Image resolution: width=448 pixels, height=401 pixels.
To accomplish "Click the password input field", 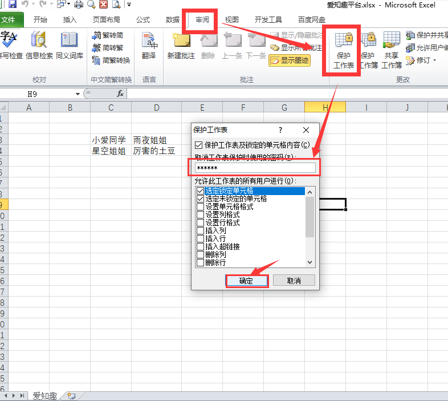I will click(255, 168).
